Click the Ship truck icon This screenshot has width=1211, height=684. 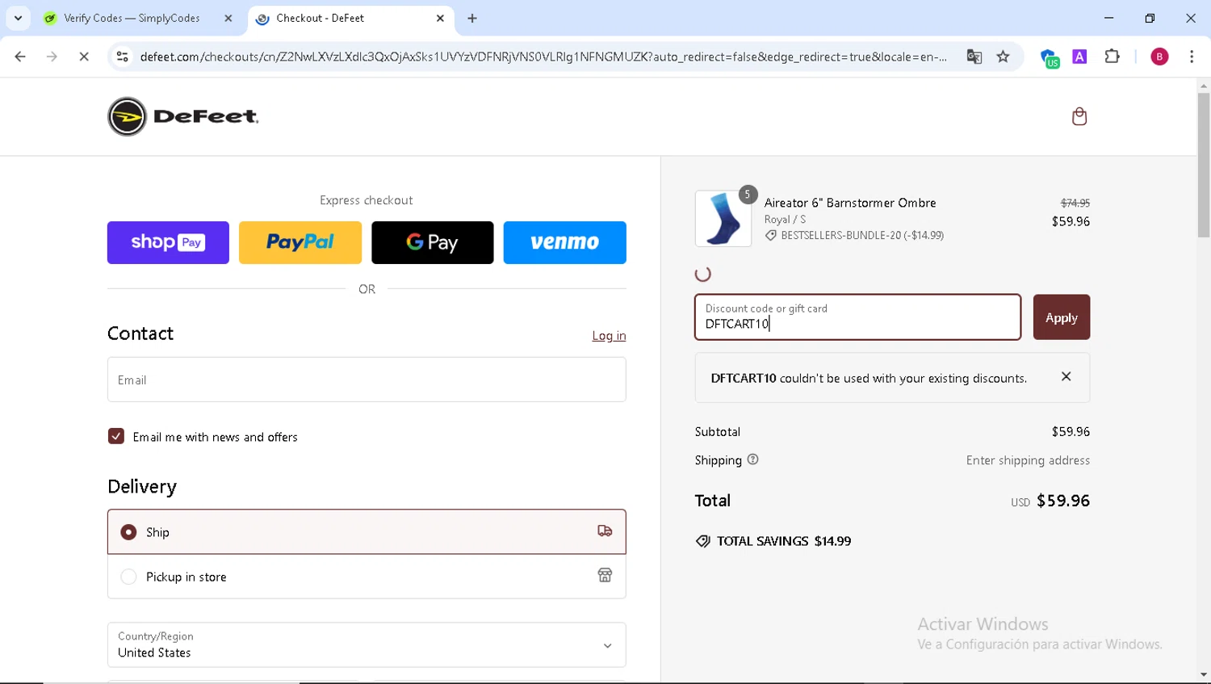[x=605, y=531]
